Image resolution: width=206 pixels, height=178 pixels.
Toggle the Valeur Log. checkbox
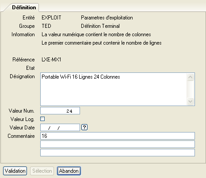coord(42,119)
